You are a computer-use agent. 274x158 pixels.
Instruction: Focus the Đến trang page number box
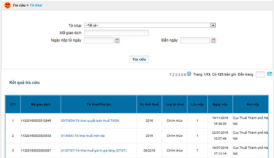click(x=260, y=74)
